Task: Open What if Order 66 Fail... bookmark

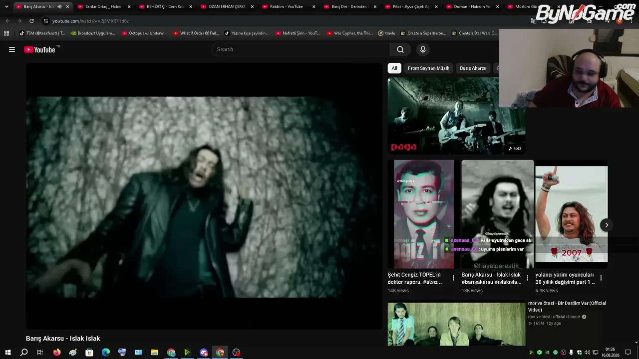Action: coord(196,33)
